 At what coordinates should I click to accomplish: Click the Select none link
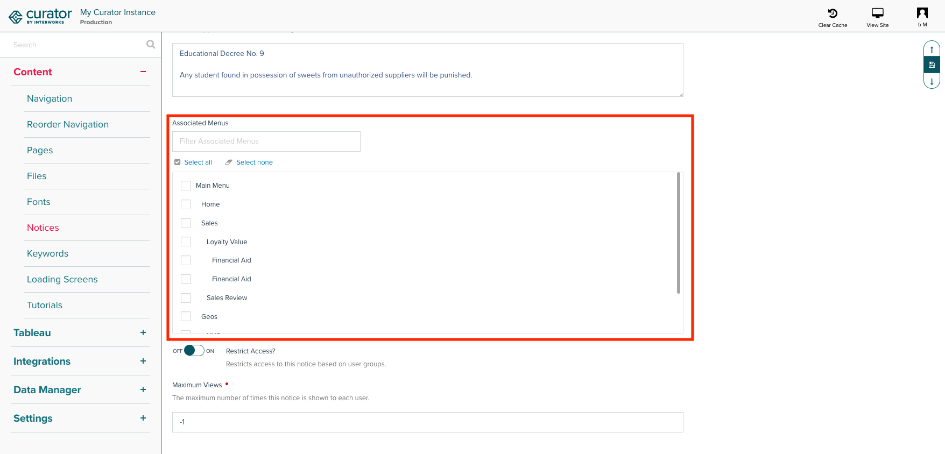(255, 162)
